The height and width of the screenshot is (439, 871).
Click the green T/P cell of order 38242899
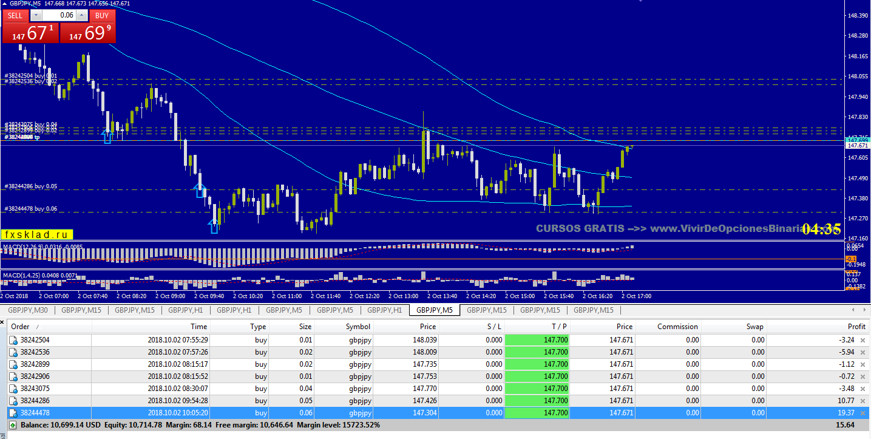[x=537, y=364]
